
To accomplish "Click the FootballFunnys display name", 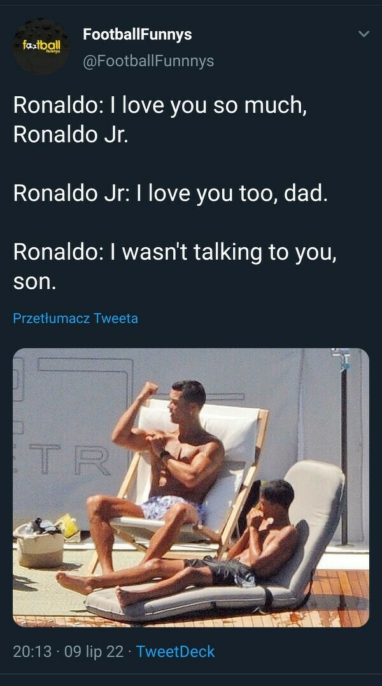I will tap(137, 34).
